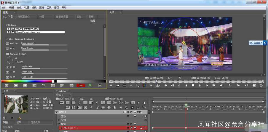Jump to the start of the composition

tap(165, 86)
